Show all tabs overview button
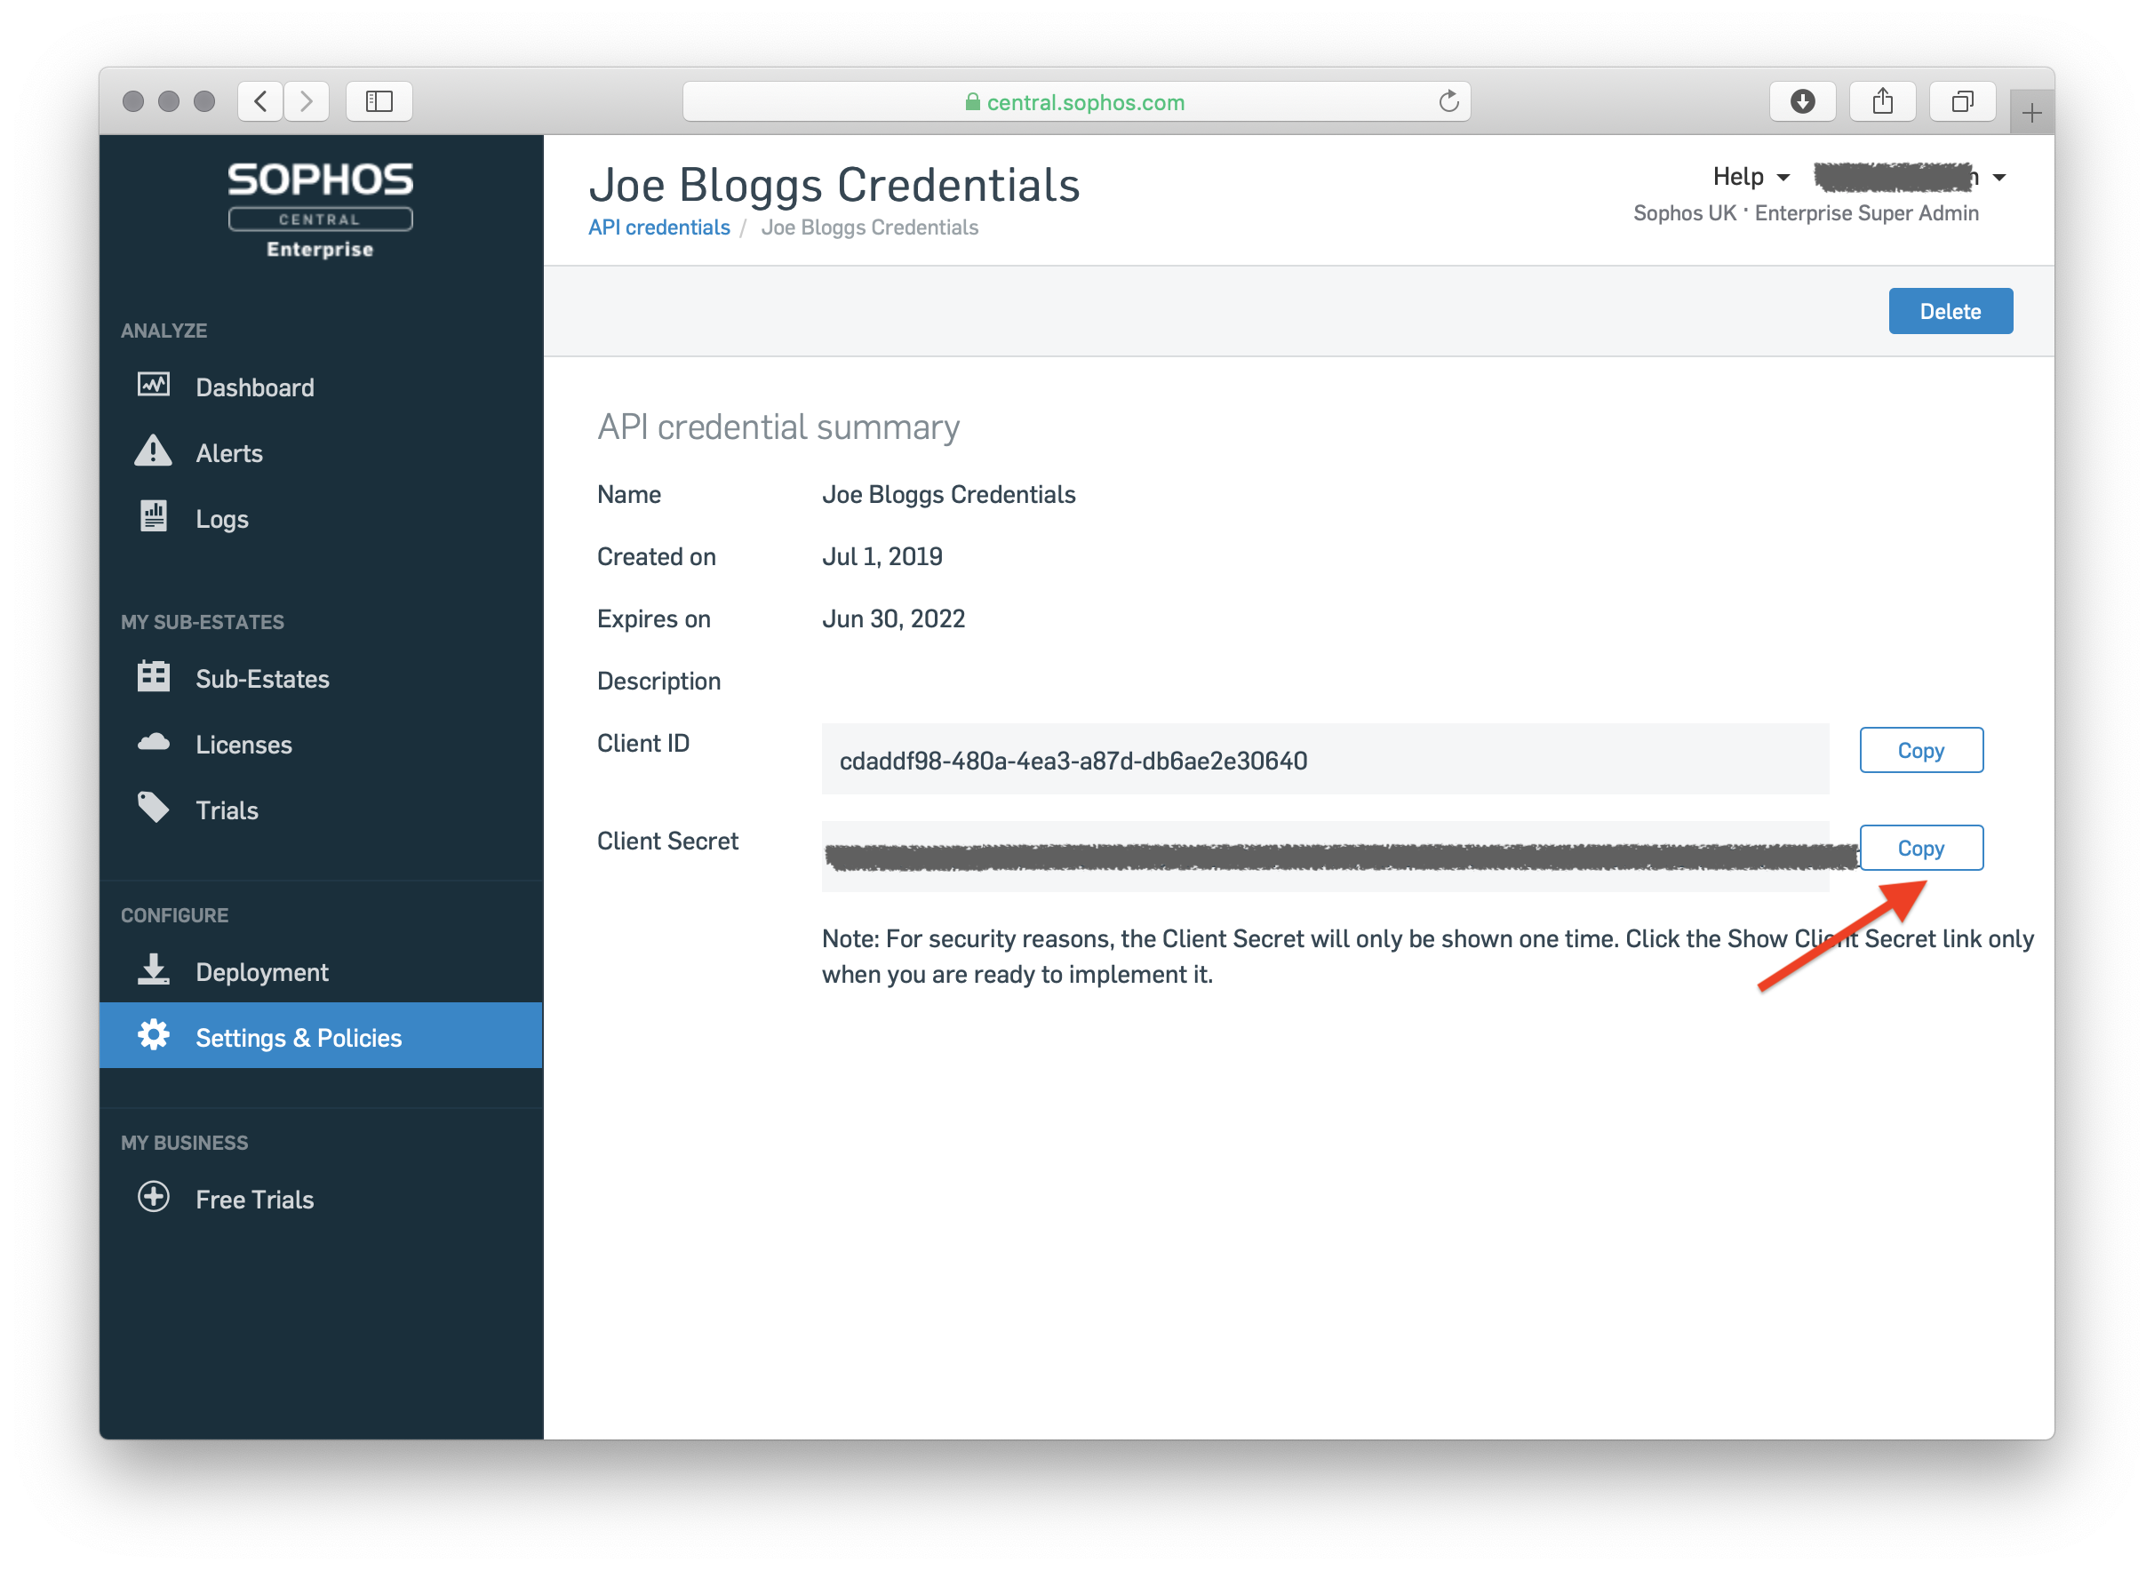The width and height of the screenshot is (2154, 1571). 1963,100
